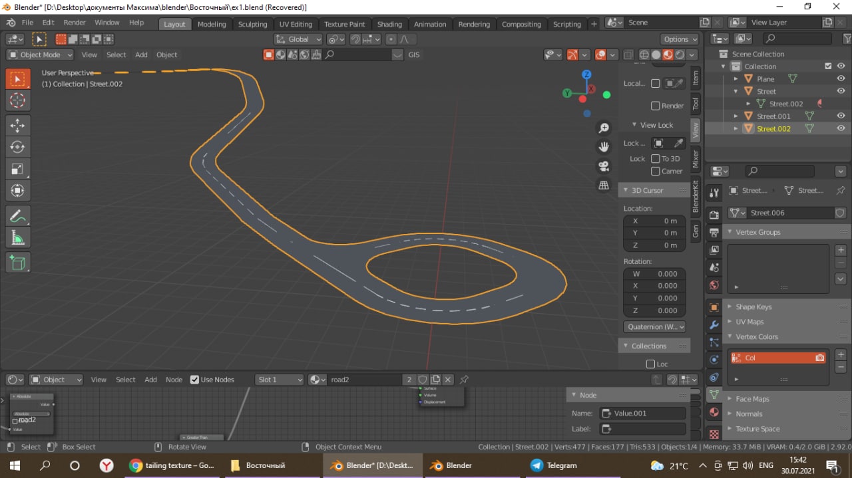Toggle the Use Nodes checkbox
Viewport: 852px width, 478px height.
(x=194, y=380)
